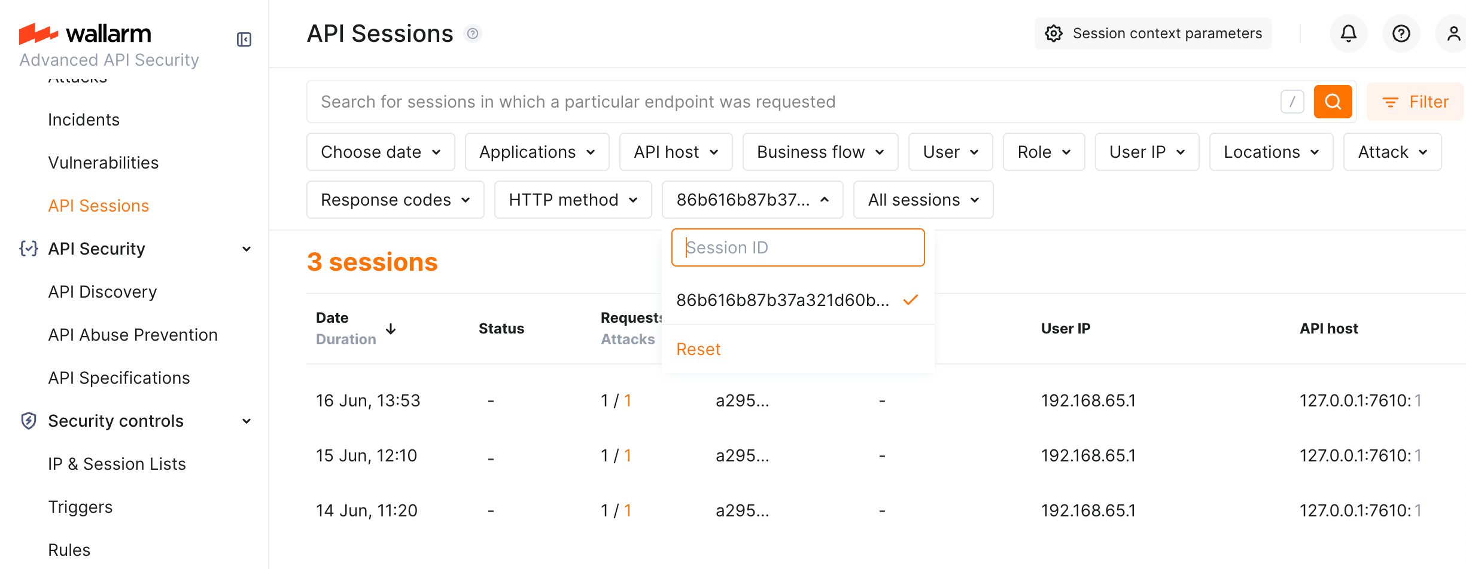Image resolution: width=1466 pixels, height=569 pixels.
Task: Expand the Business flow filter
Action: click(820, 152)
